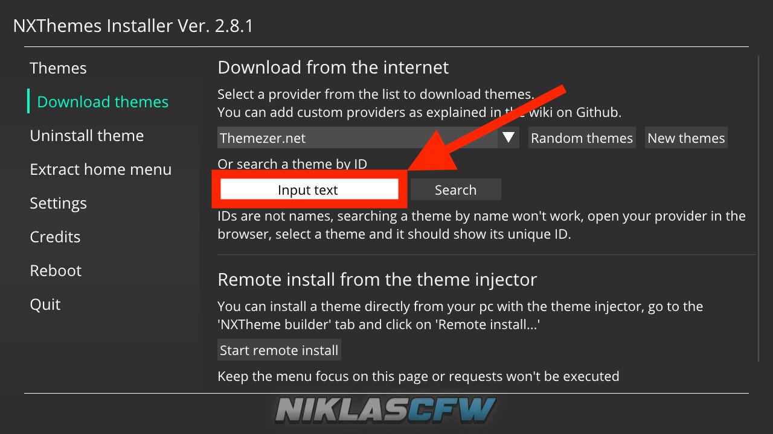Screen dimensions: 773x434
Task: Click the New themes button
Action: click(686, 137)
